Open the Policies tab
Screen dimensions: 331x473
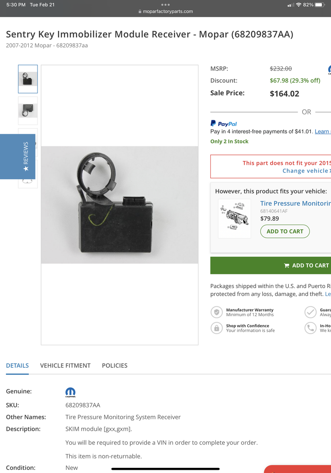click(x=114, y=365)
